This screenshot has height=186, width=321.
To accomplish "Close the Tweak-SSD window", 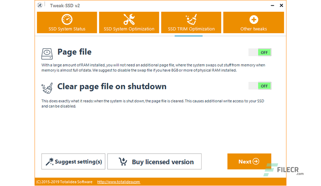I will click(281, 5).
